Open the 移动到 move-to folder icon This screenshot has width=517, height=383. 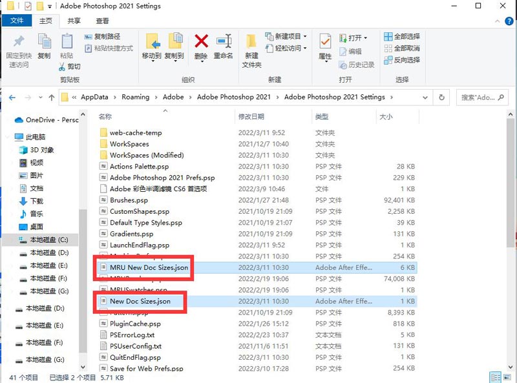tap(153, 41)
